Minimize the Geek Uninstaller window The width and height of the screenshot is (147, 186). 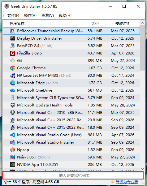pos(110,6)
